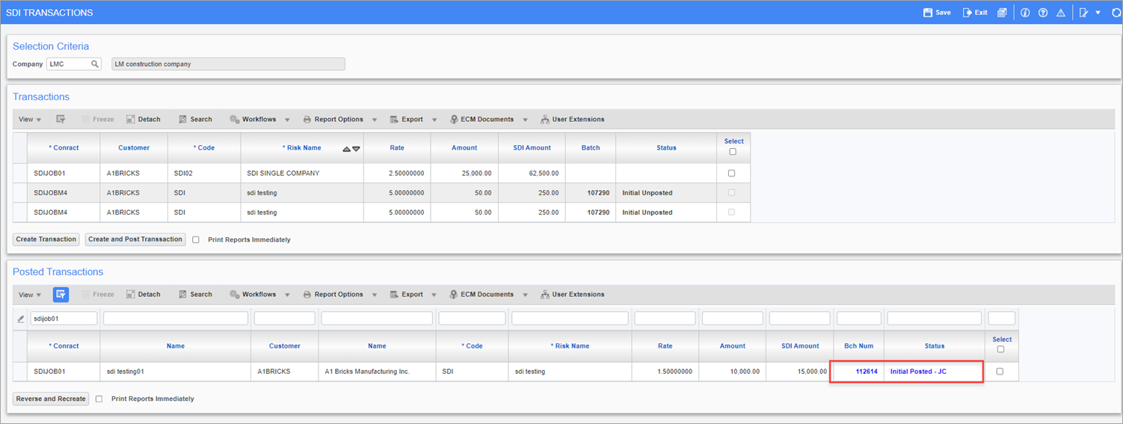Click the Contract filter field containing sdijob01
Screen dimensions: 1123x424
[x=64, y=319]
